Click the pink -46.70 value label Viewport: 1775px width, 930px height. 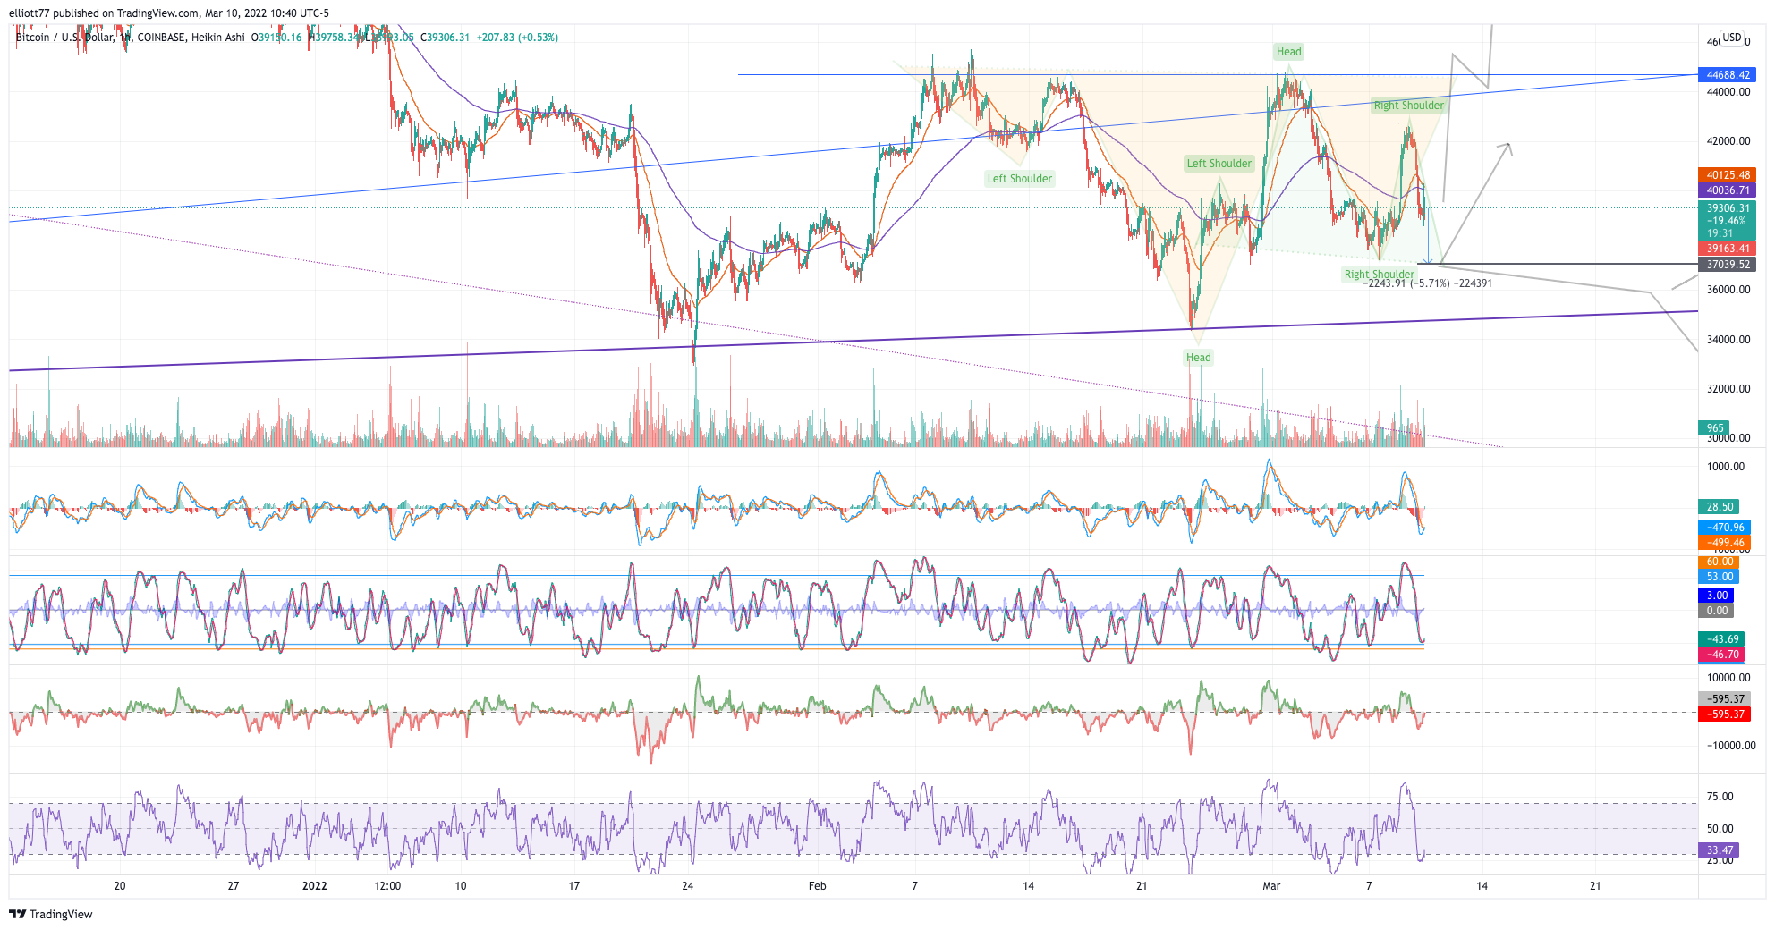click(x=1721, y=655)
